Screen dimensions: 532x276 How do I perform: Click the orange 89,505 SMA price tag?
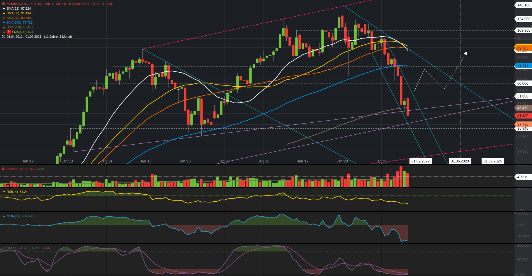[x=523, y=48]
